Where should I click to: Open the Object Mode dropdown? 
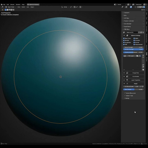point(11,7)
